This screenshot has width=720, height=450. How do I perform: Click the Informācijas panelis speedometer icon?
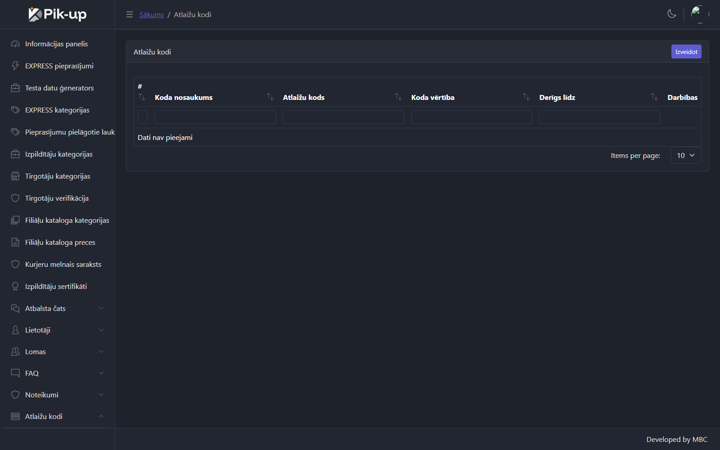click(x=15, y=44)
